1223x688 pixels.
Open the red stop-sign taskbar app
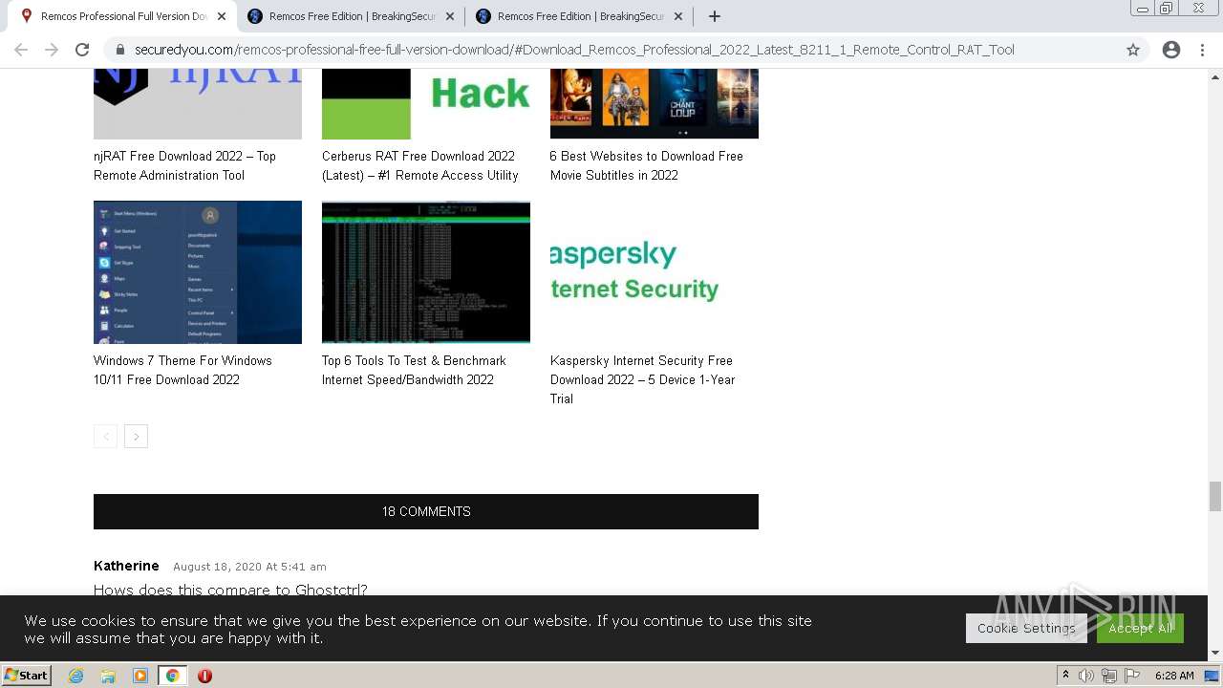pyautogui.click(x=204, y=676)
